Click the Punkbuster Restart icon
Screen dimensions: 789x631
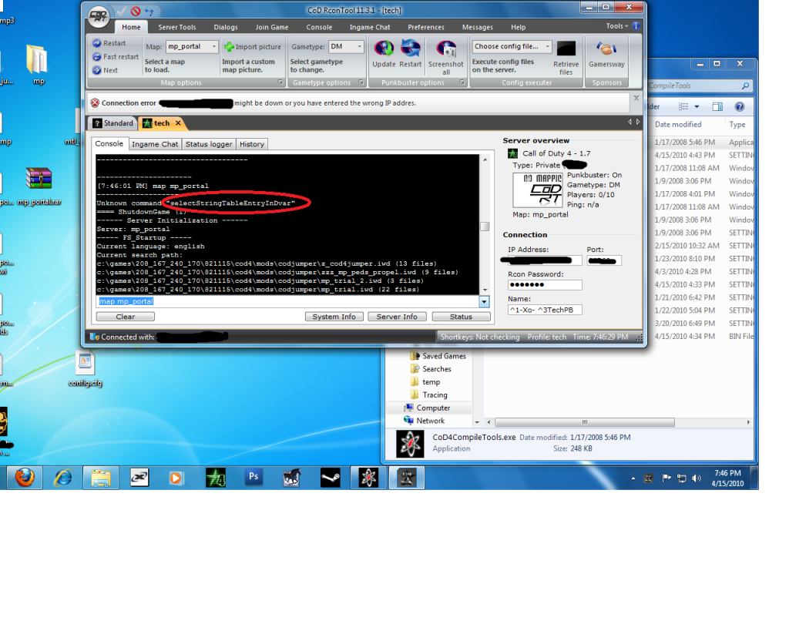click(x=411, y=49)
